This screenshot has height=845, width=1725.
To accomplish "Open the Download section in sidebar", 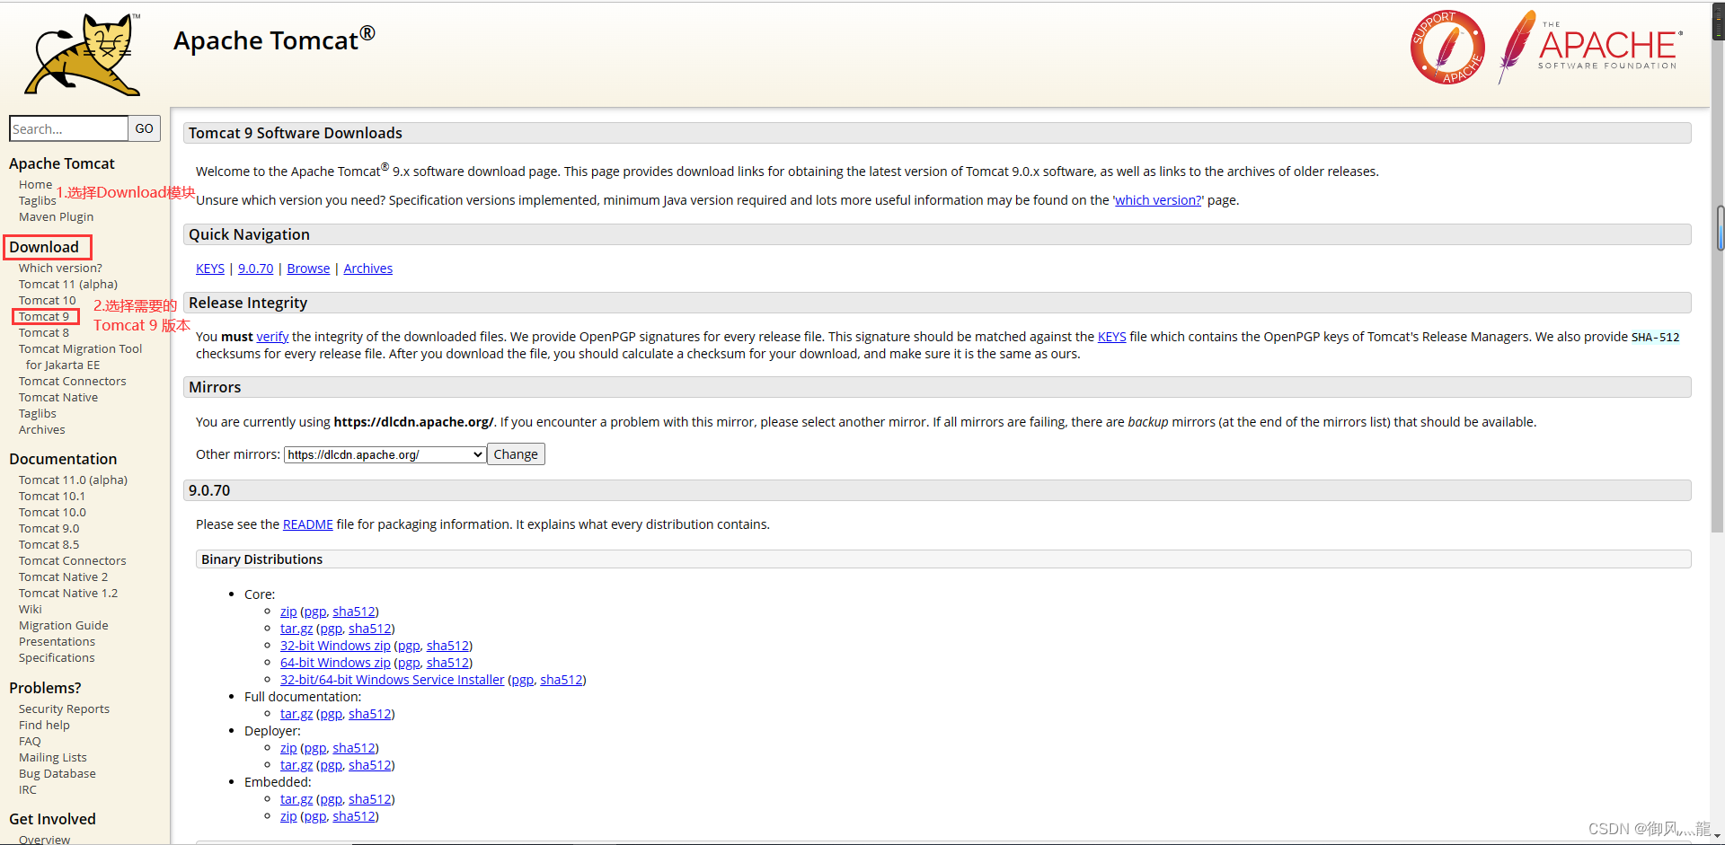I will (x=45, y=246).
